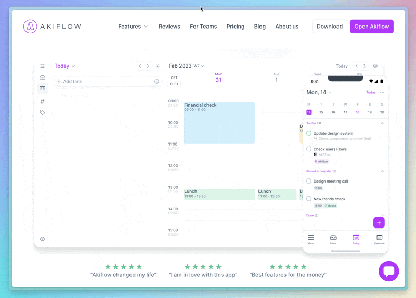
Task: Click the Books tag on New trends check
Action: [x=331, y=205]
